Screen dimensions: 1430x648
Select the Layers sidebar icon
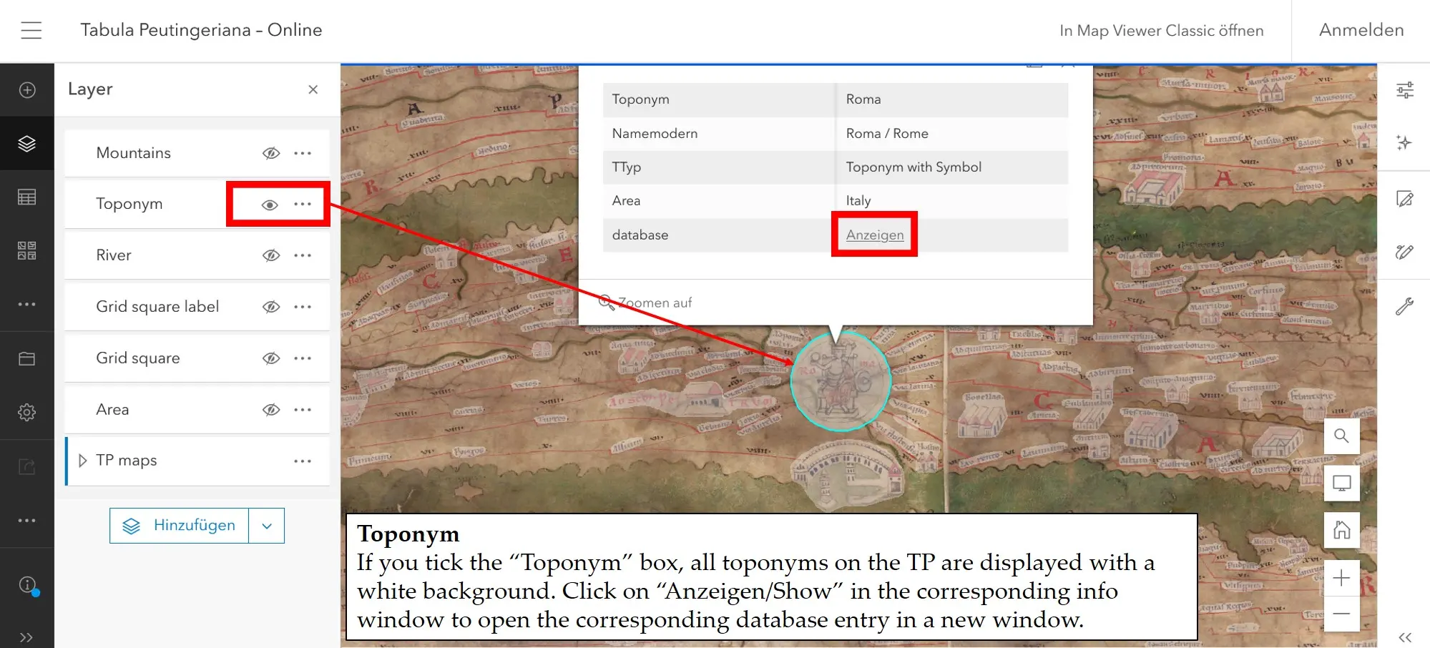[27, 144]
